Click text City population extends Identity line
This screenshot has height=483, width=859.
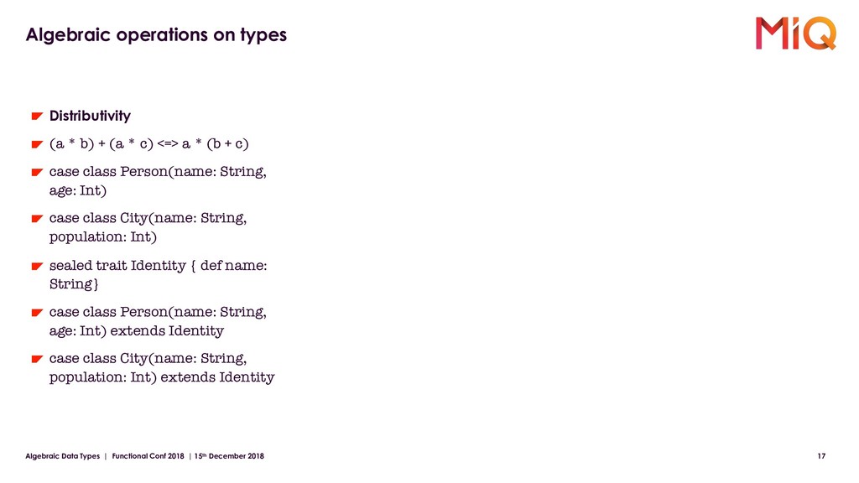(x=162, y=367)
